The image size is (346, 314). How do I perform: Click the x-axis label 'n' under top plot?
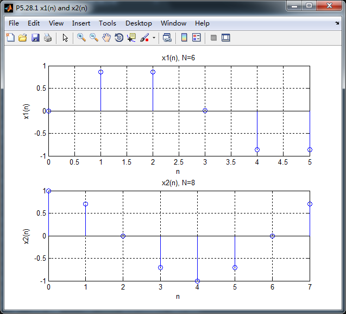coord(178,172)
